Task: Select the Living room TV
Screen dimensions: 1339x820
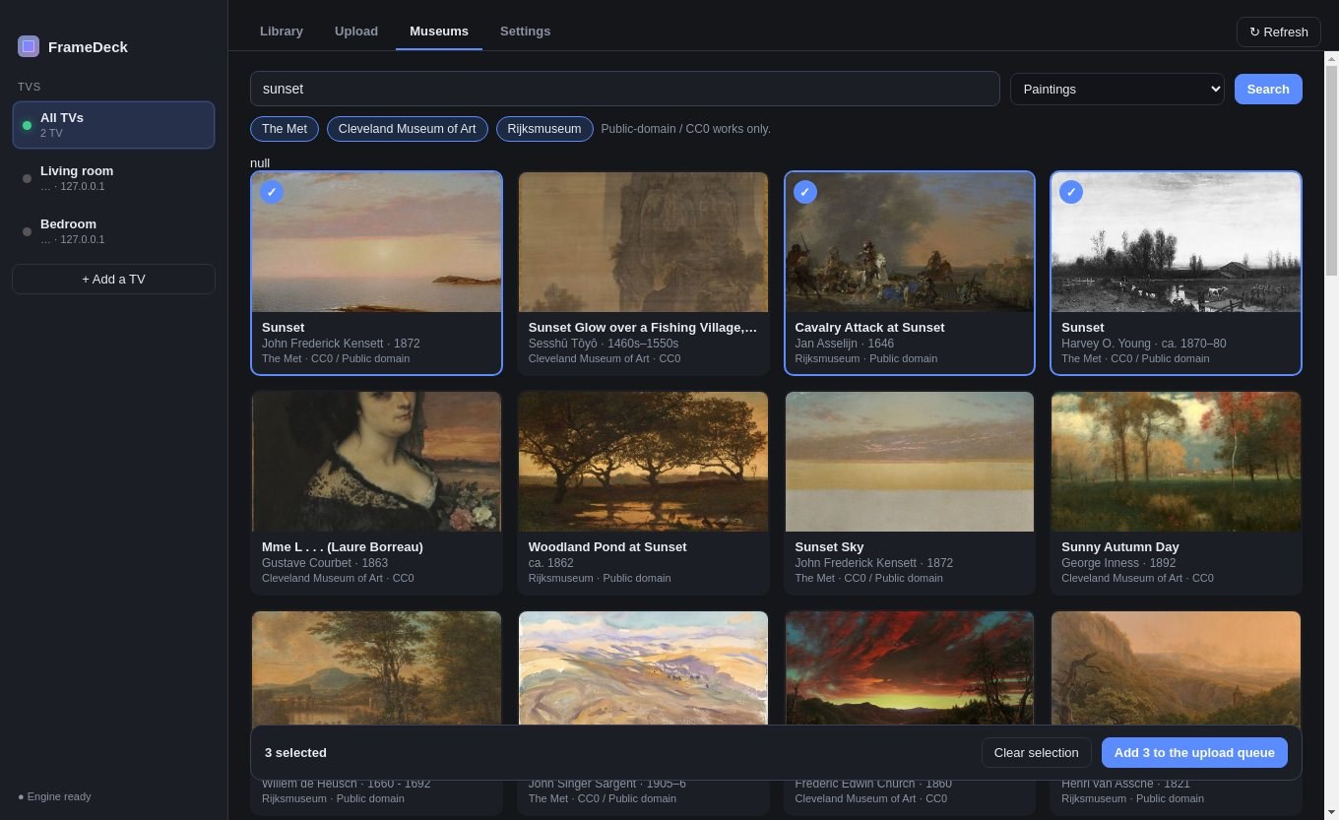Action: click(x=113, y=178)
